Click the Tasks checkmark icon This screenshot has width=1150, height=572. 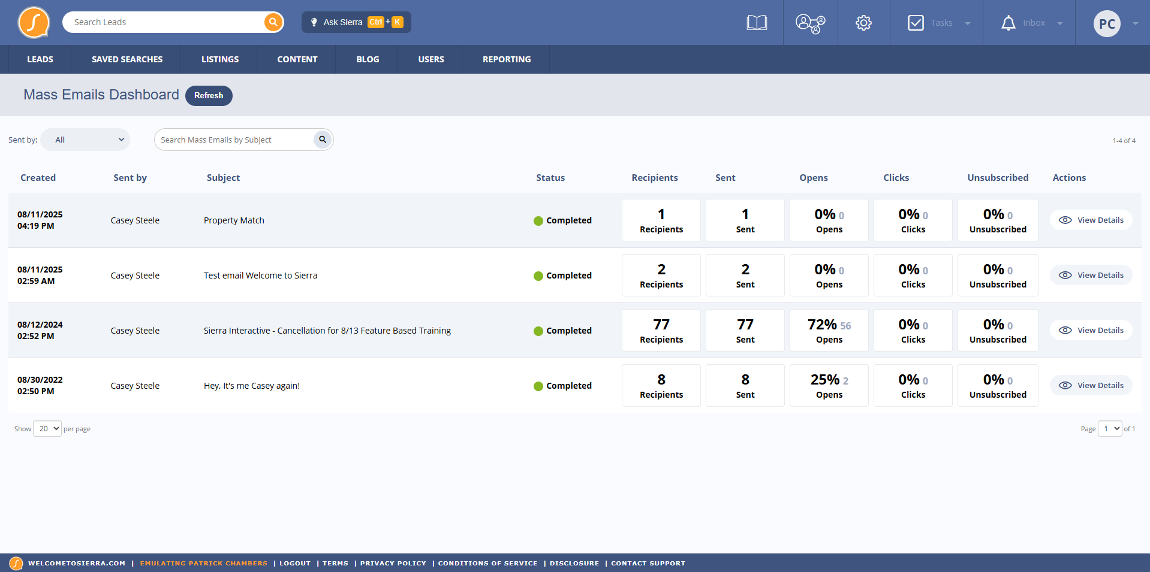click(x=916, y=23)
